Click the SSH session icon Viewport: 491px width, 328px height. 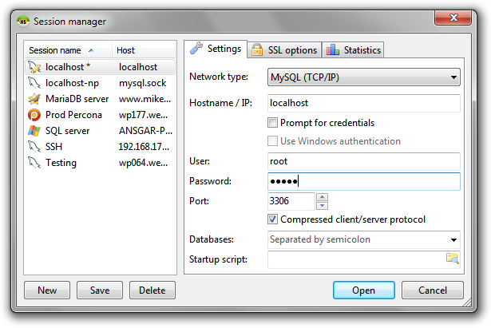34,147
